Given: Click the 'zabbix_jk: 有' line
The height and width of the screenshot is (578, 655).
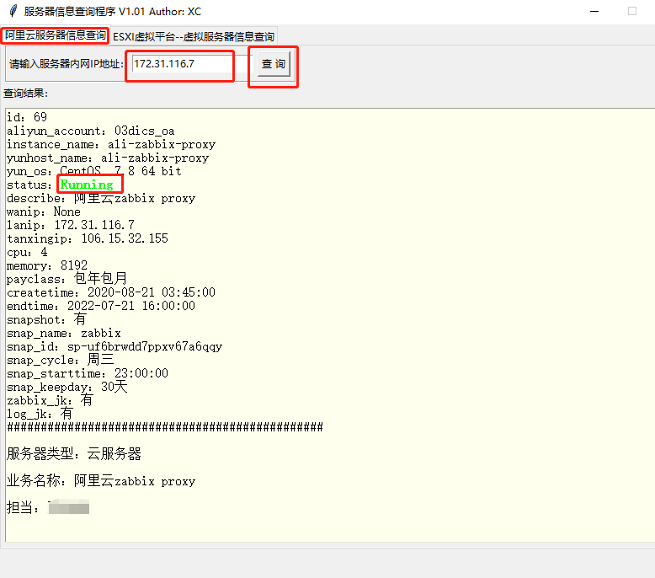Looking at the screenshot, I should coord(50,400).
